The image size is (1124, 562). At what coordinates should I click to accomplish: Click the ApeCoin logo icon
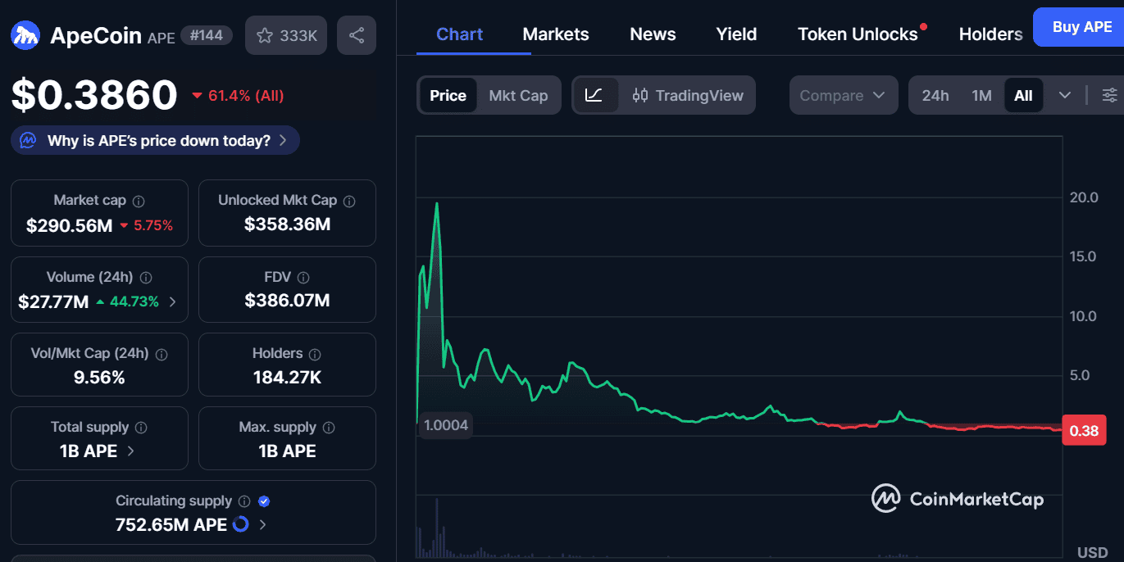(26, 35)
